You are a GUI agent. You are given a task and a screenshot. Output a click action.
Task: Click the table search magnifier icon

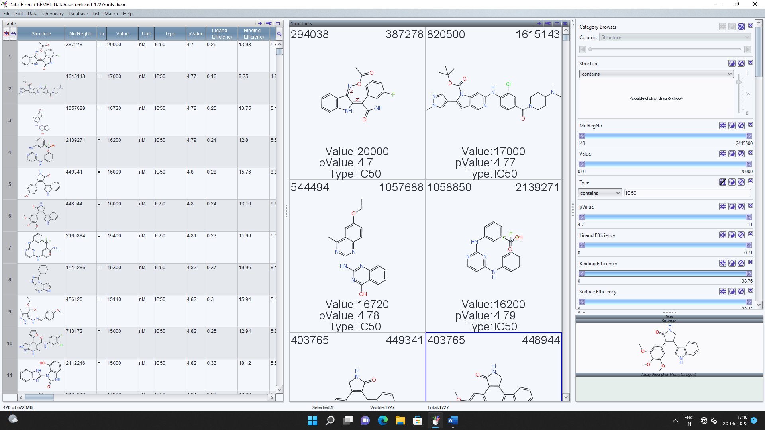tap(279, 34)
